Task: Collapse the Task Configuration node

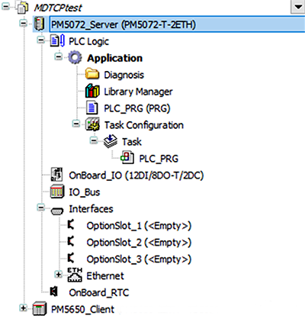Action: (x=76, y=124)
